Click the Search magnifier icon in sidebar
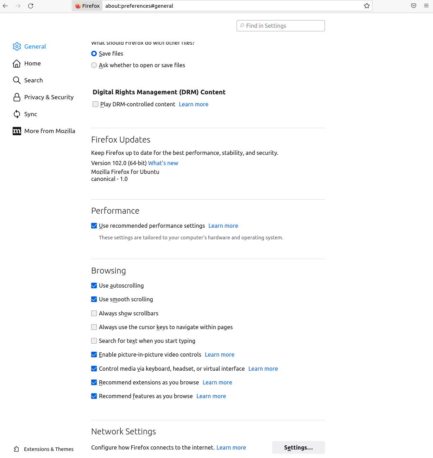Image resolution: width=433 pixels, height=458 pixels. tap(17, 80)
